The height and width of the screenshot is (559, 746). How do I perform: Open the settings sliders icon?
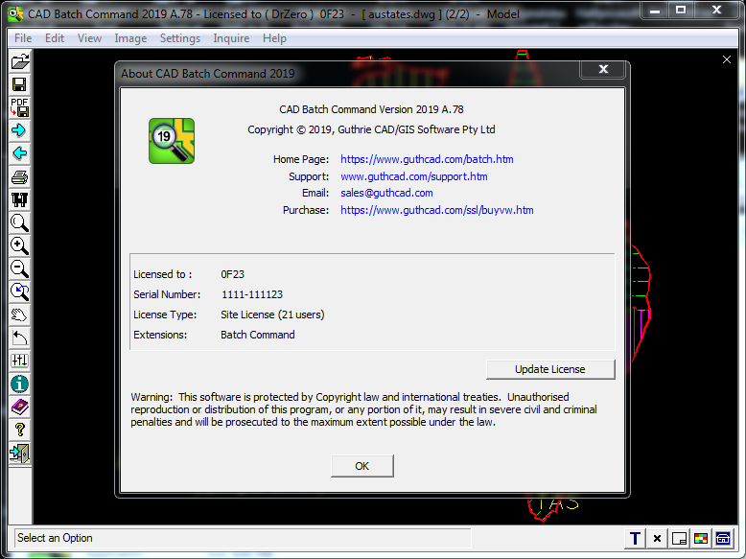pyautogui.click(x=20, y=361)
